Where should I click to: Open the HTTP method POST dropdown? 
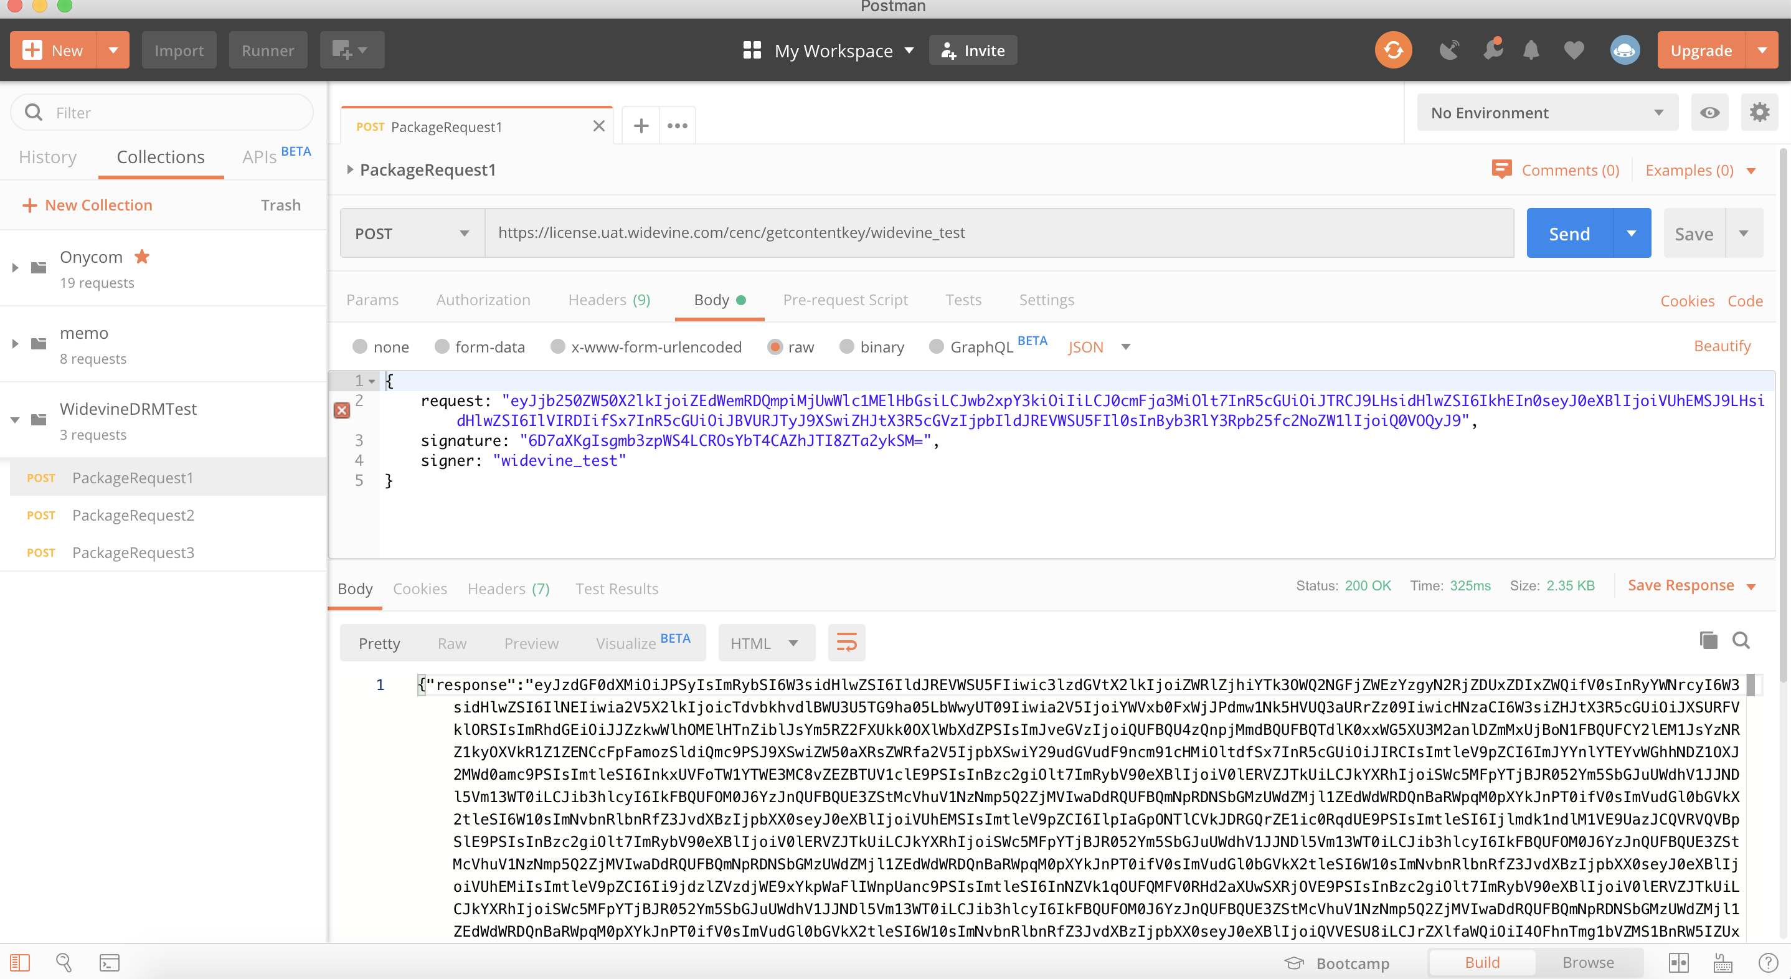(x=412, y=234)
